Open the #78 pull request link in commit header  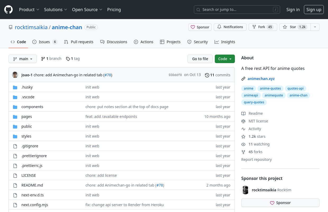[x=108, y=75]
